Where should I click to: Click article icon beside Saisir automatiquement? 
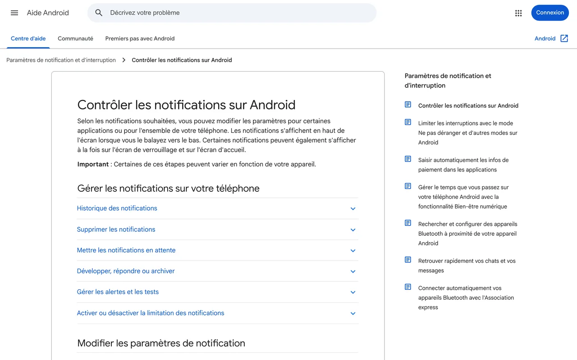(x=408, y=159)
